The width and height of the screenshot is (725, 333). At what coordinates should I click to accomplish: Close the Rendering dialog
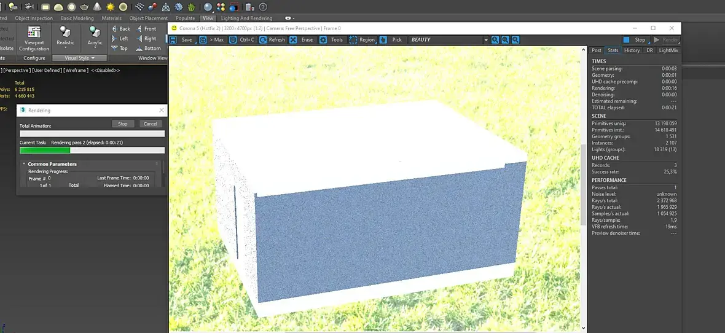pos(162,111)
